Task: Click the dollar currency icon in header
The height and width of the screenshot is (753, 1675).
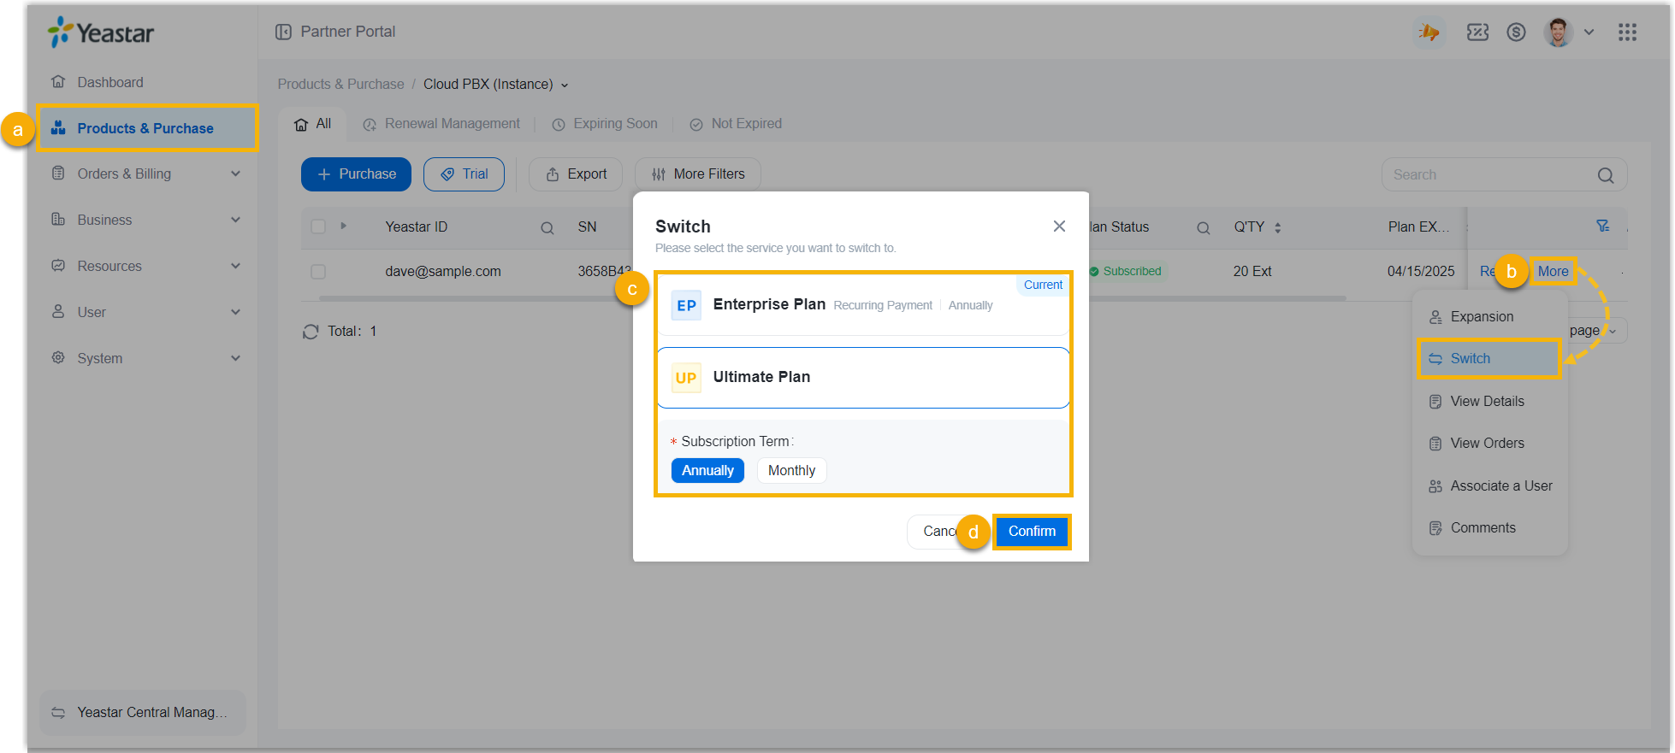Action: [1516, 32]
